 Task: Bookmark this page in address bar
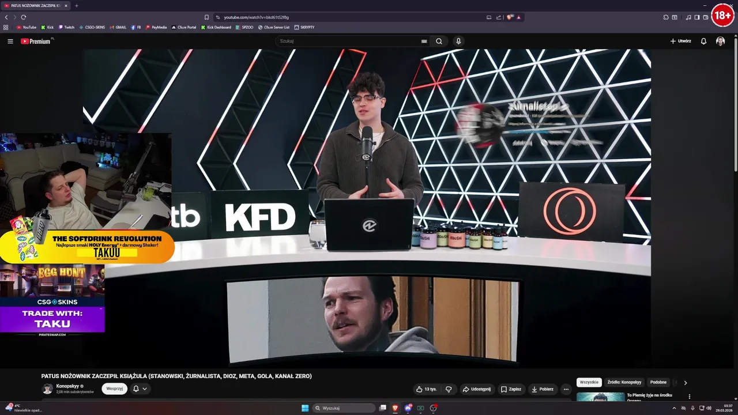(206, 17)
